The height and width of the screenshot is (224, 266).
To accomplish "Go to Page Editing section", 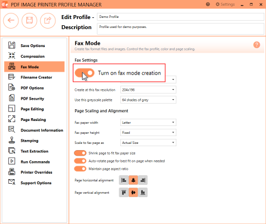I will pyautogui.click(x=34, y=109).
